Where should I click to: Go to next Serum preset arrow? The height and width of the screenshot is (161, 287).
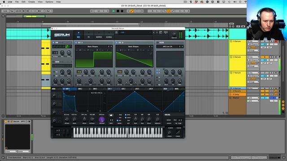point(157,33)
